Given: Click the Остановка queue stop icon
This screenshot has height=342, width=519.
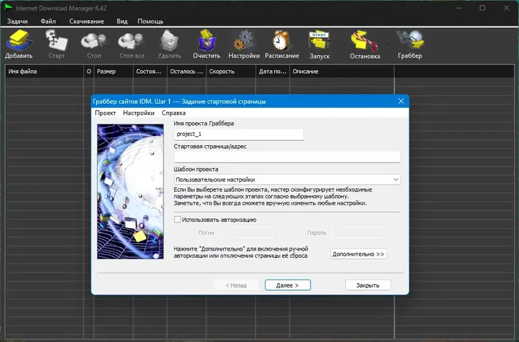Looking at the screenshot, I should coord(365,44).
